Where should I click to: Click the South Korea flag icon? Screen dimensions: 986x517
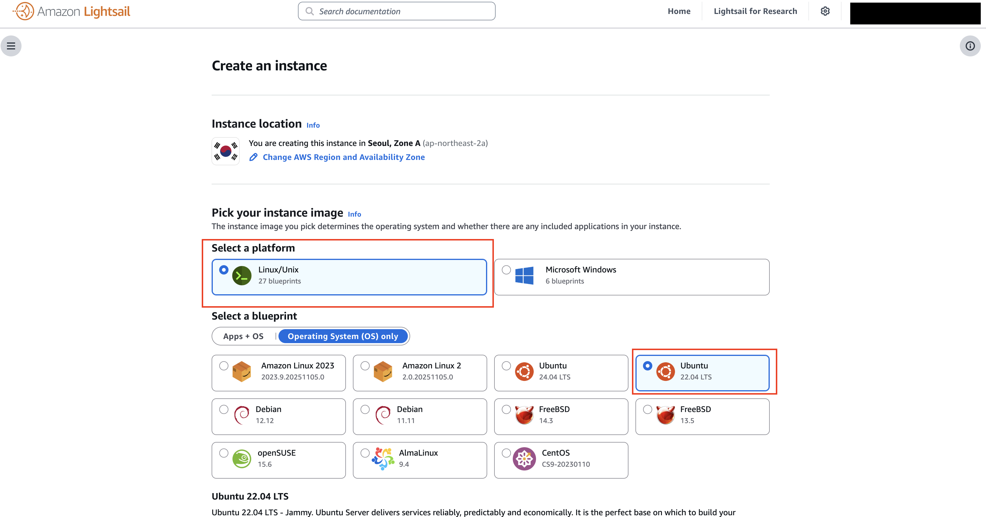click(226, 151)
